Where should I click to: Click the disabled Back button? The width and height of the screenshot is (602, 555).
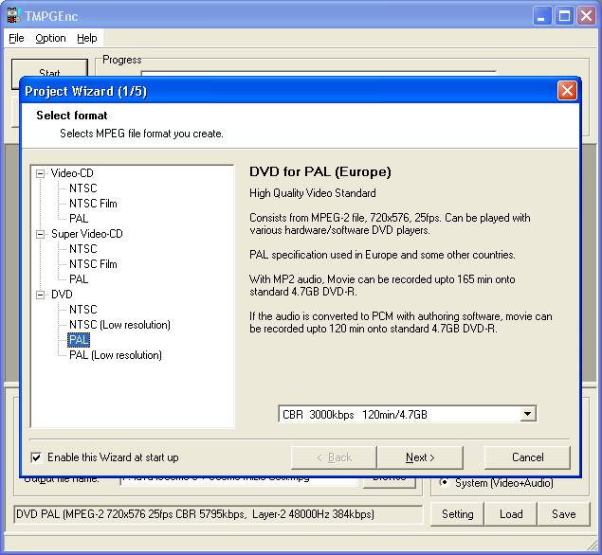click(x=334, y=457)
